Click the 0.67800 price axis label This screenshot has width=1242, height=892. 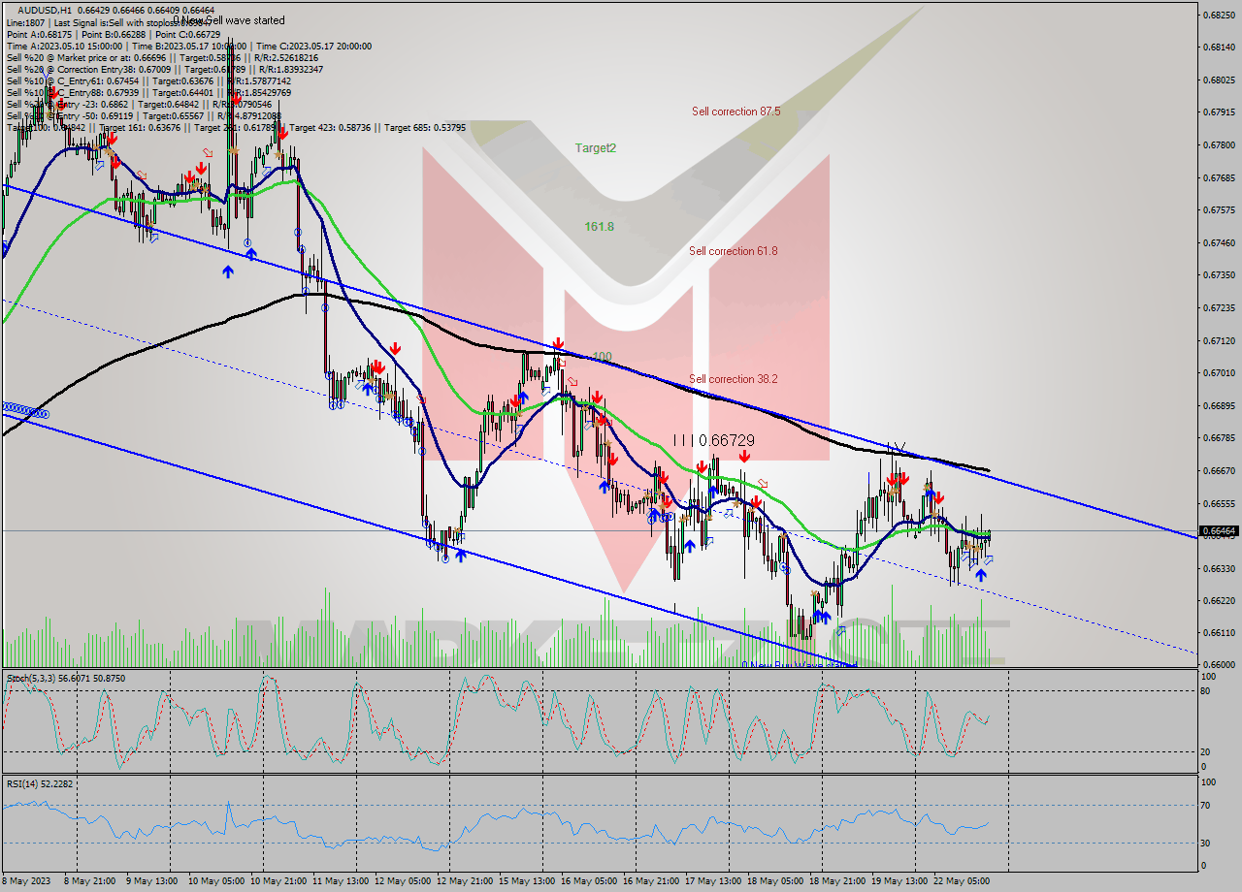coord(1219,144)
